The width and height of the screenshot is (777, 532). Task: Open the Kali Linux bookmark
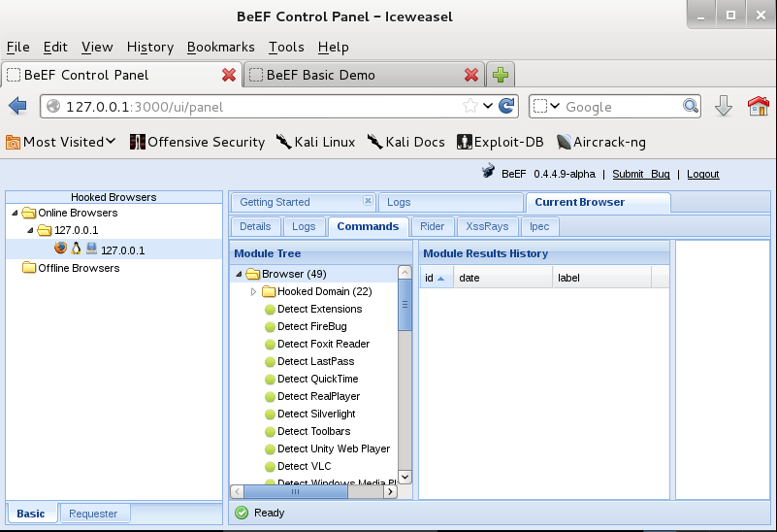click(315, 143)
